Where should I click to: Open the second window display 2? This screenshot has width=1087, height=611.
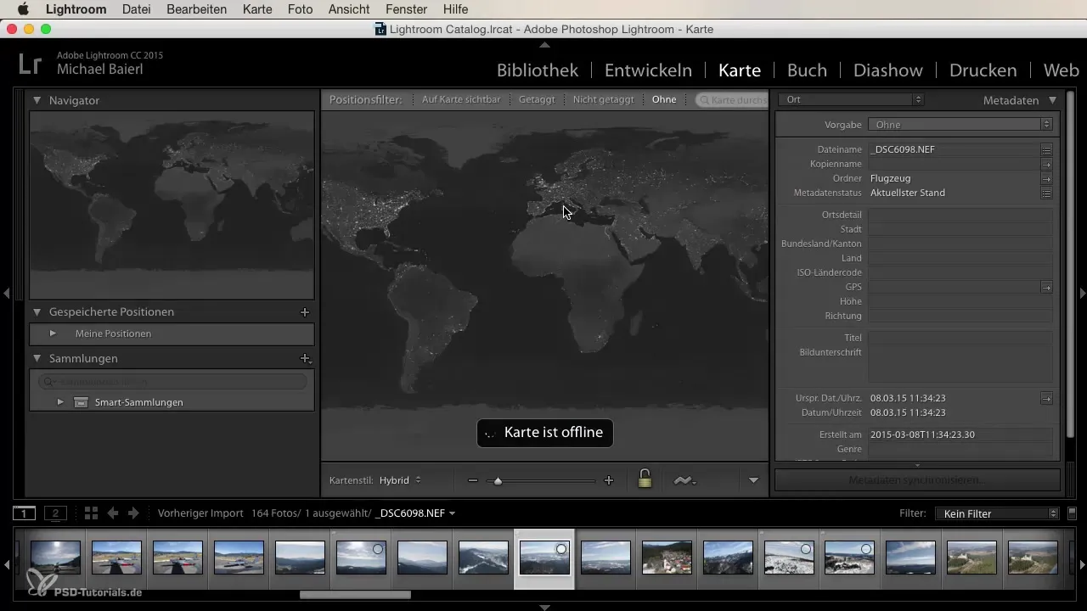click(55, 513)
